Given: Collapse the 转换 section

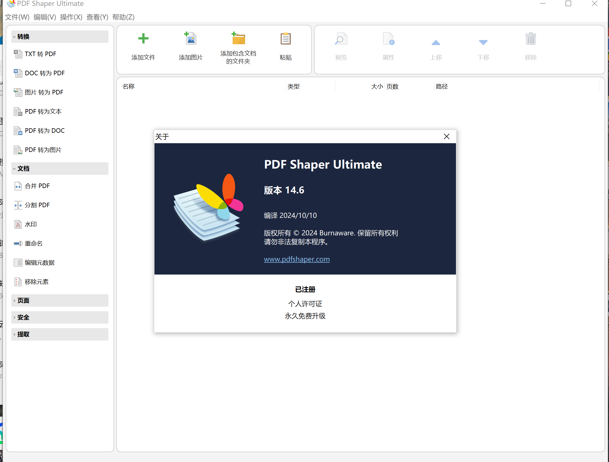Looking at the screenshot, I should [60, 37].
